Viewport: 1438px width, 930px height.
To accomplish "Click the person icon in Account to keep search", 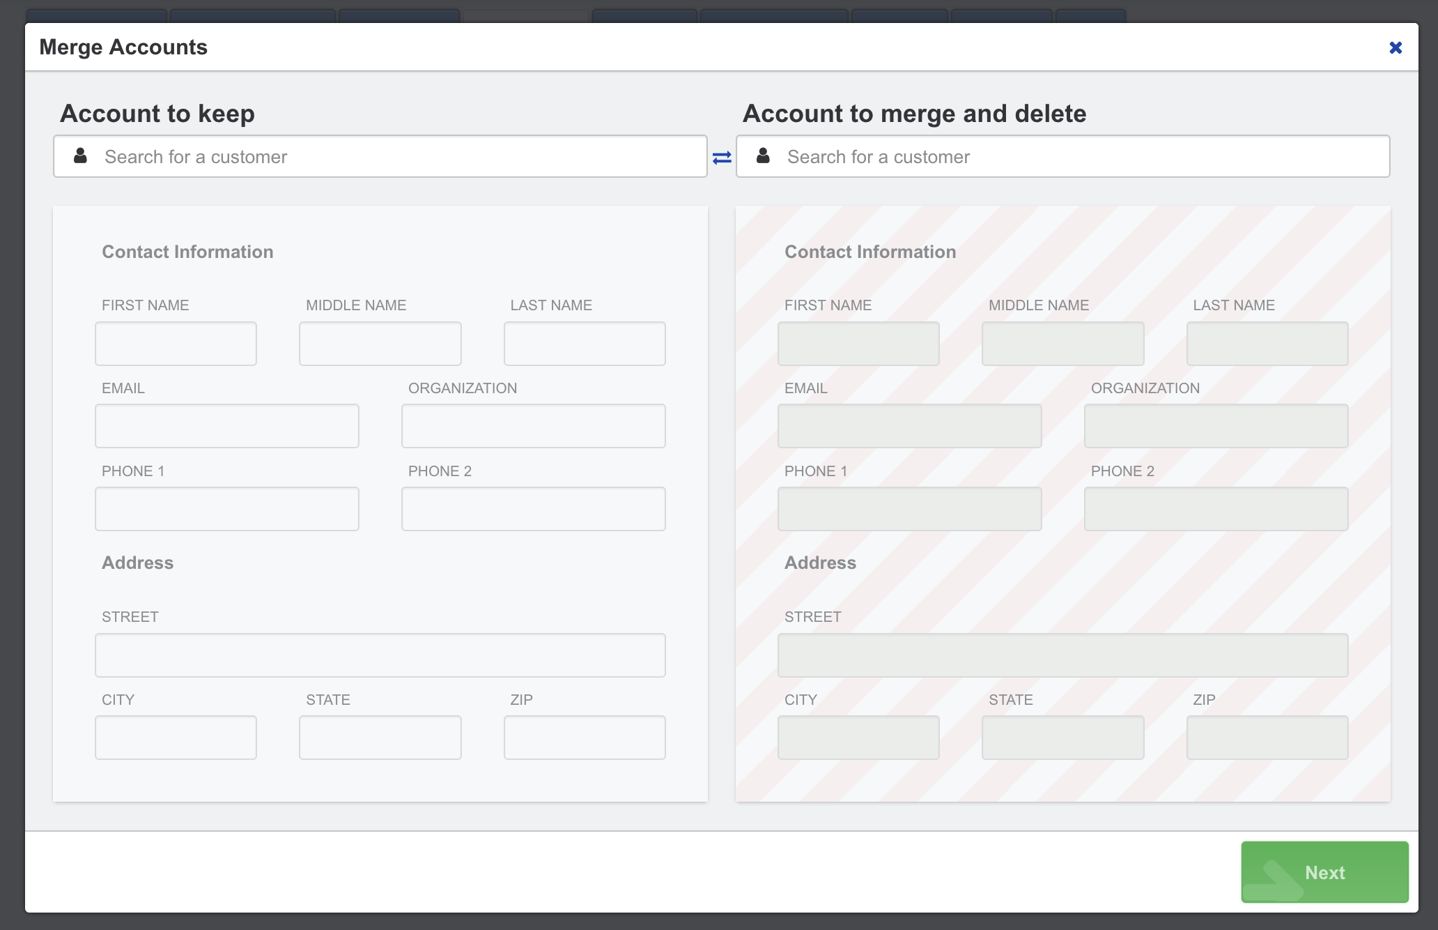I will coord(81,155).
